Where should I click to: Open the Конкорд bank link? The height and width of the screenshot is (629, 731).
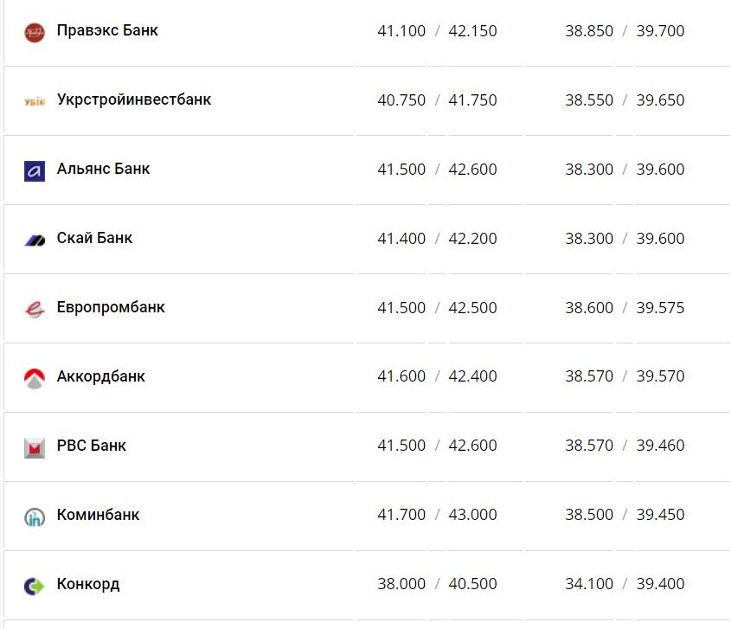pos(88,585)
